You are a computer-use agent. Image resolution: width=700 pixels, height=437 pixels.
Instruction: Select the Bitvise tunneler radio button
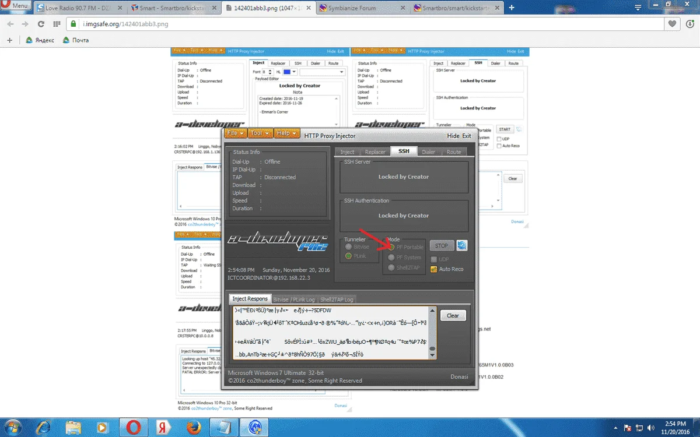[349, 247]
